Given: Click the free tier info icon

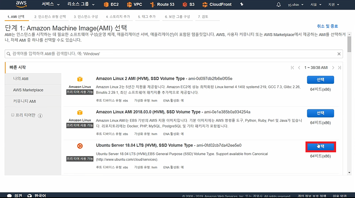Looking at the screenshot, I should [40, 116].
